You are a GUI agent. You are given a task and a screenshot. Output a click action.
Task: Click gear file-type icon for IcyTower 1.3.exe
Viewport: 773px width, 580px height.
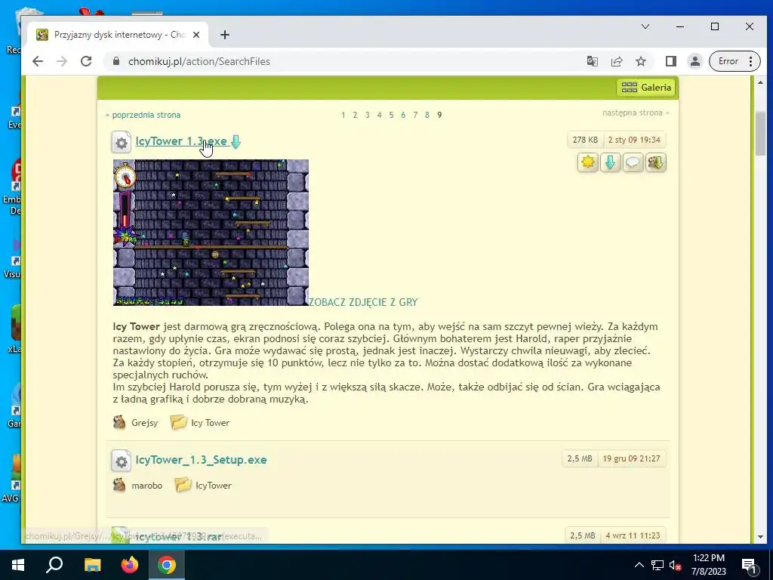122,143
